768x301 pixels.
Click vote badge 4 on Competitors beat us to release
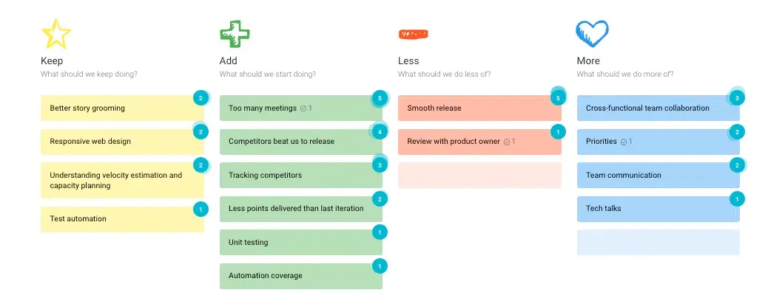click(x=379, y=131)
